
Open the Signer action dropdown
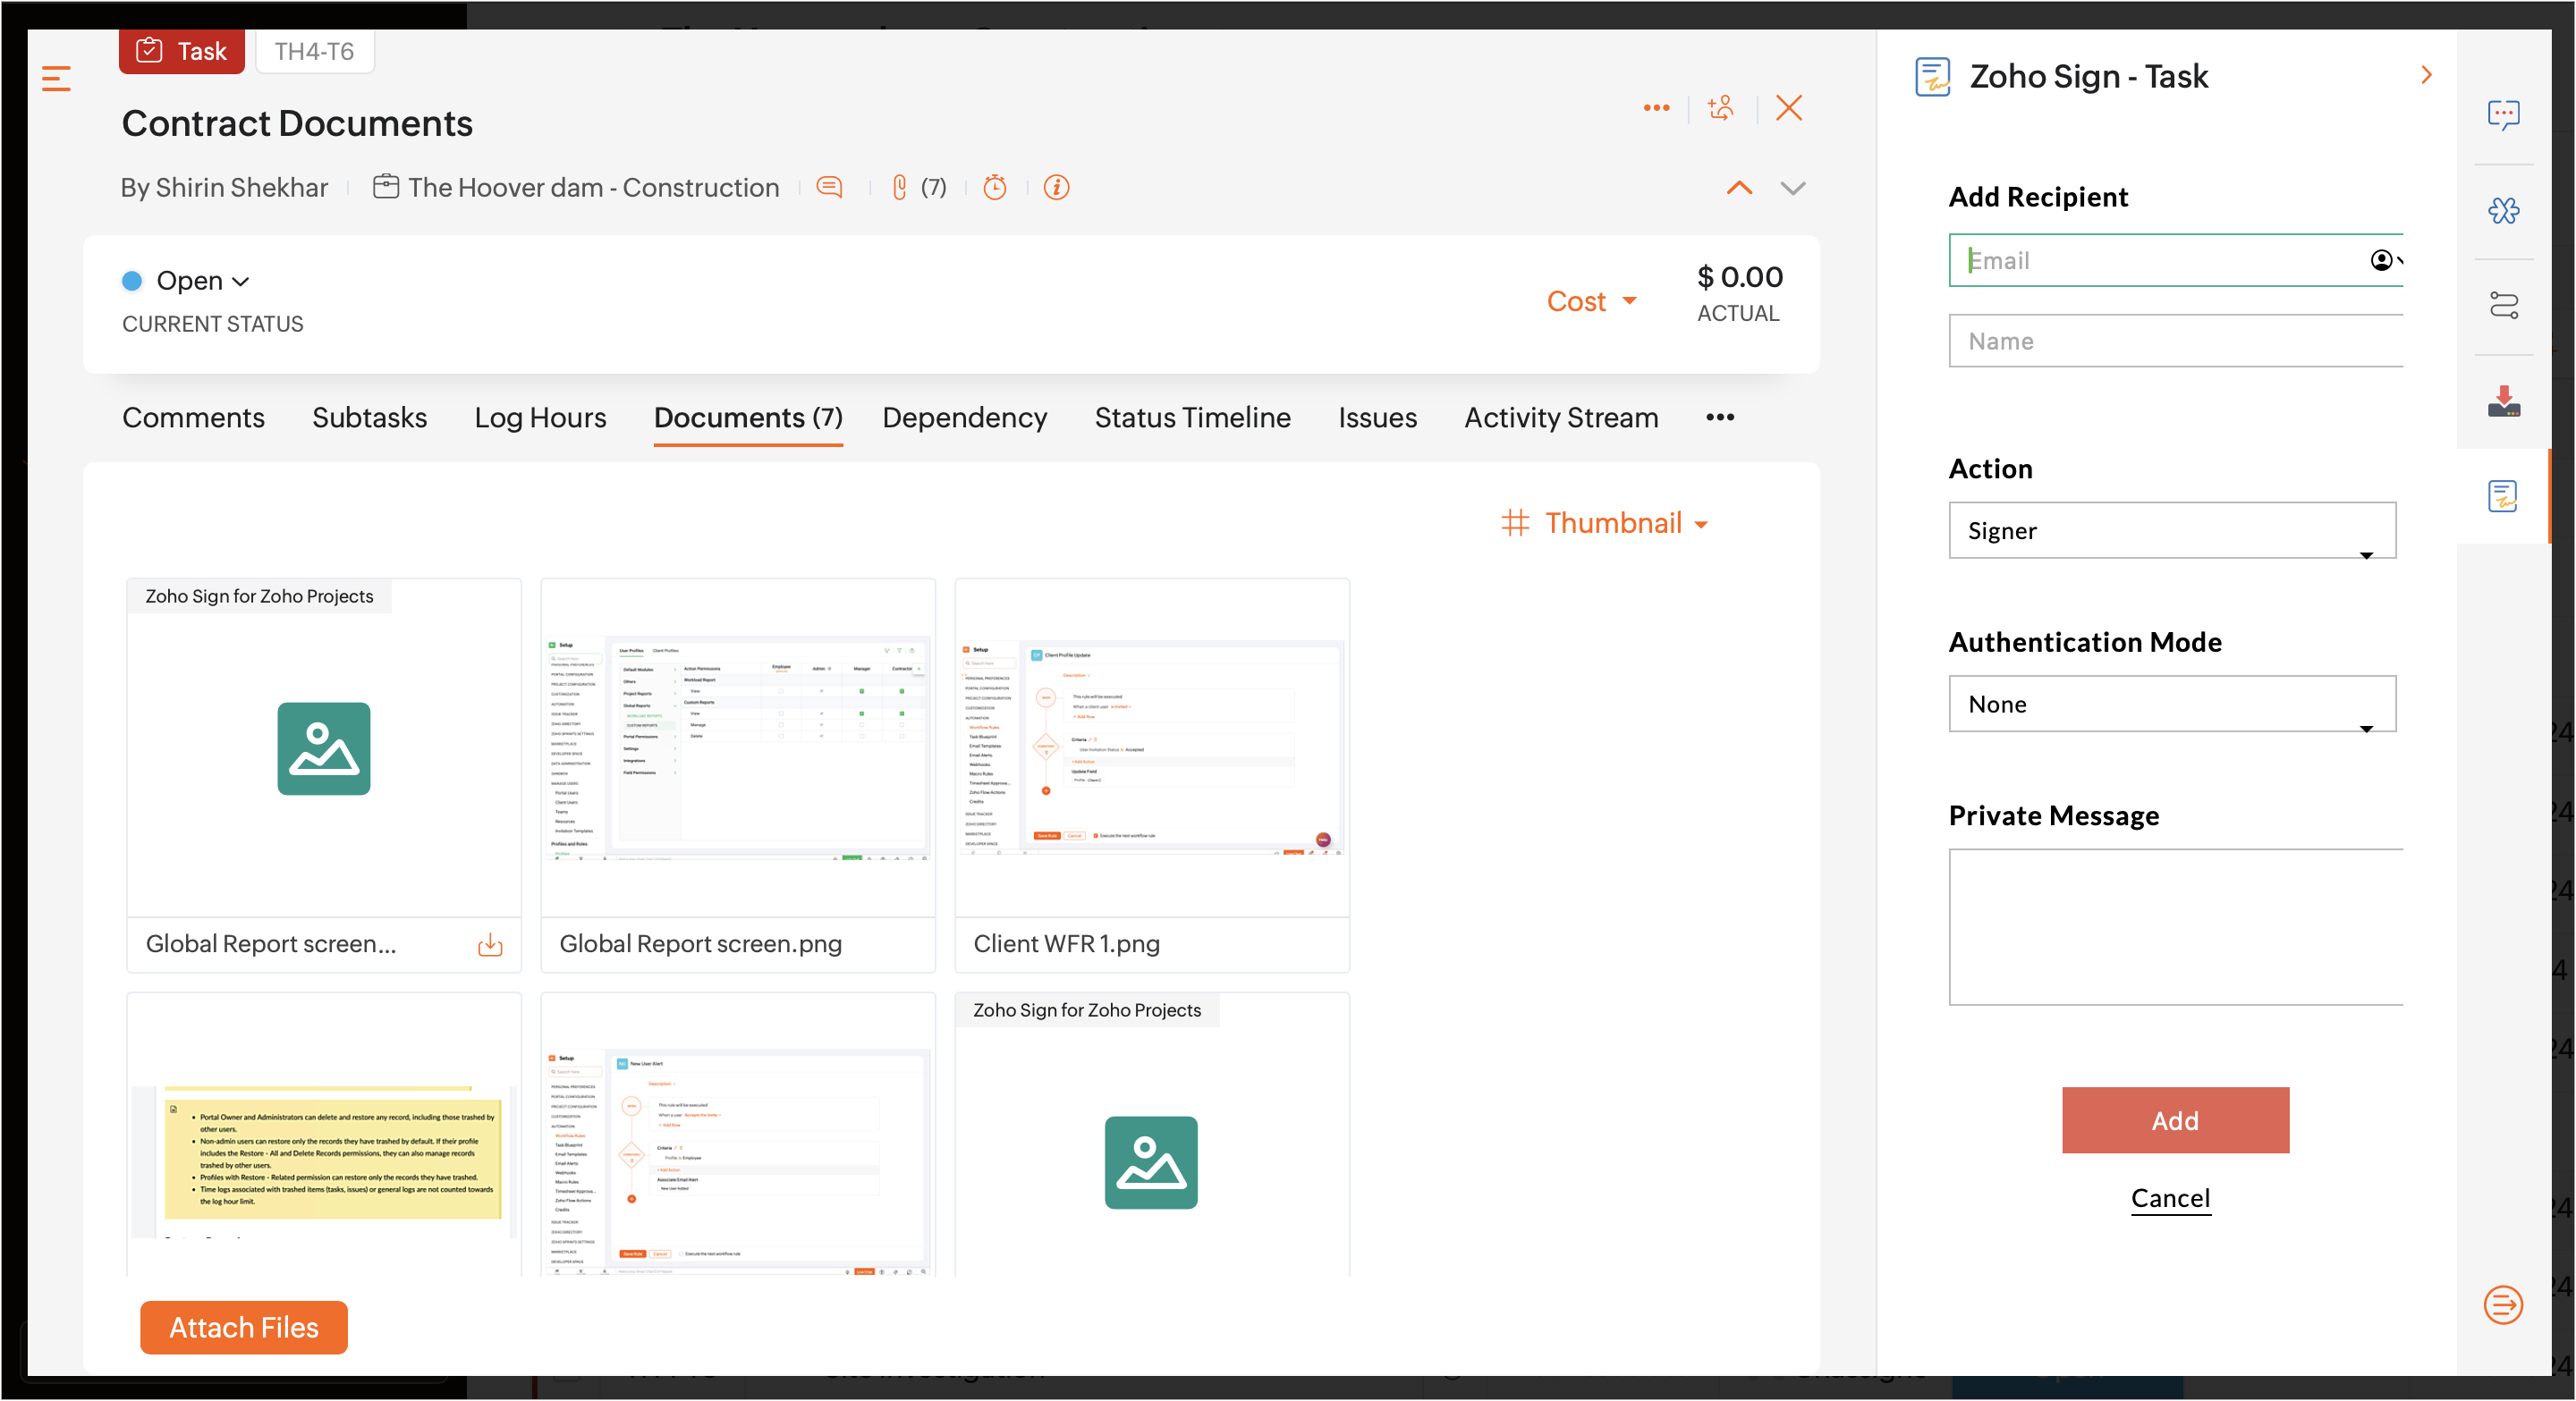point(2171,530)
